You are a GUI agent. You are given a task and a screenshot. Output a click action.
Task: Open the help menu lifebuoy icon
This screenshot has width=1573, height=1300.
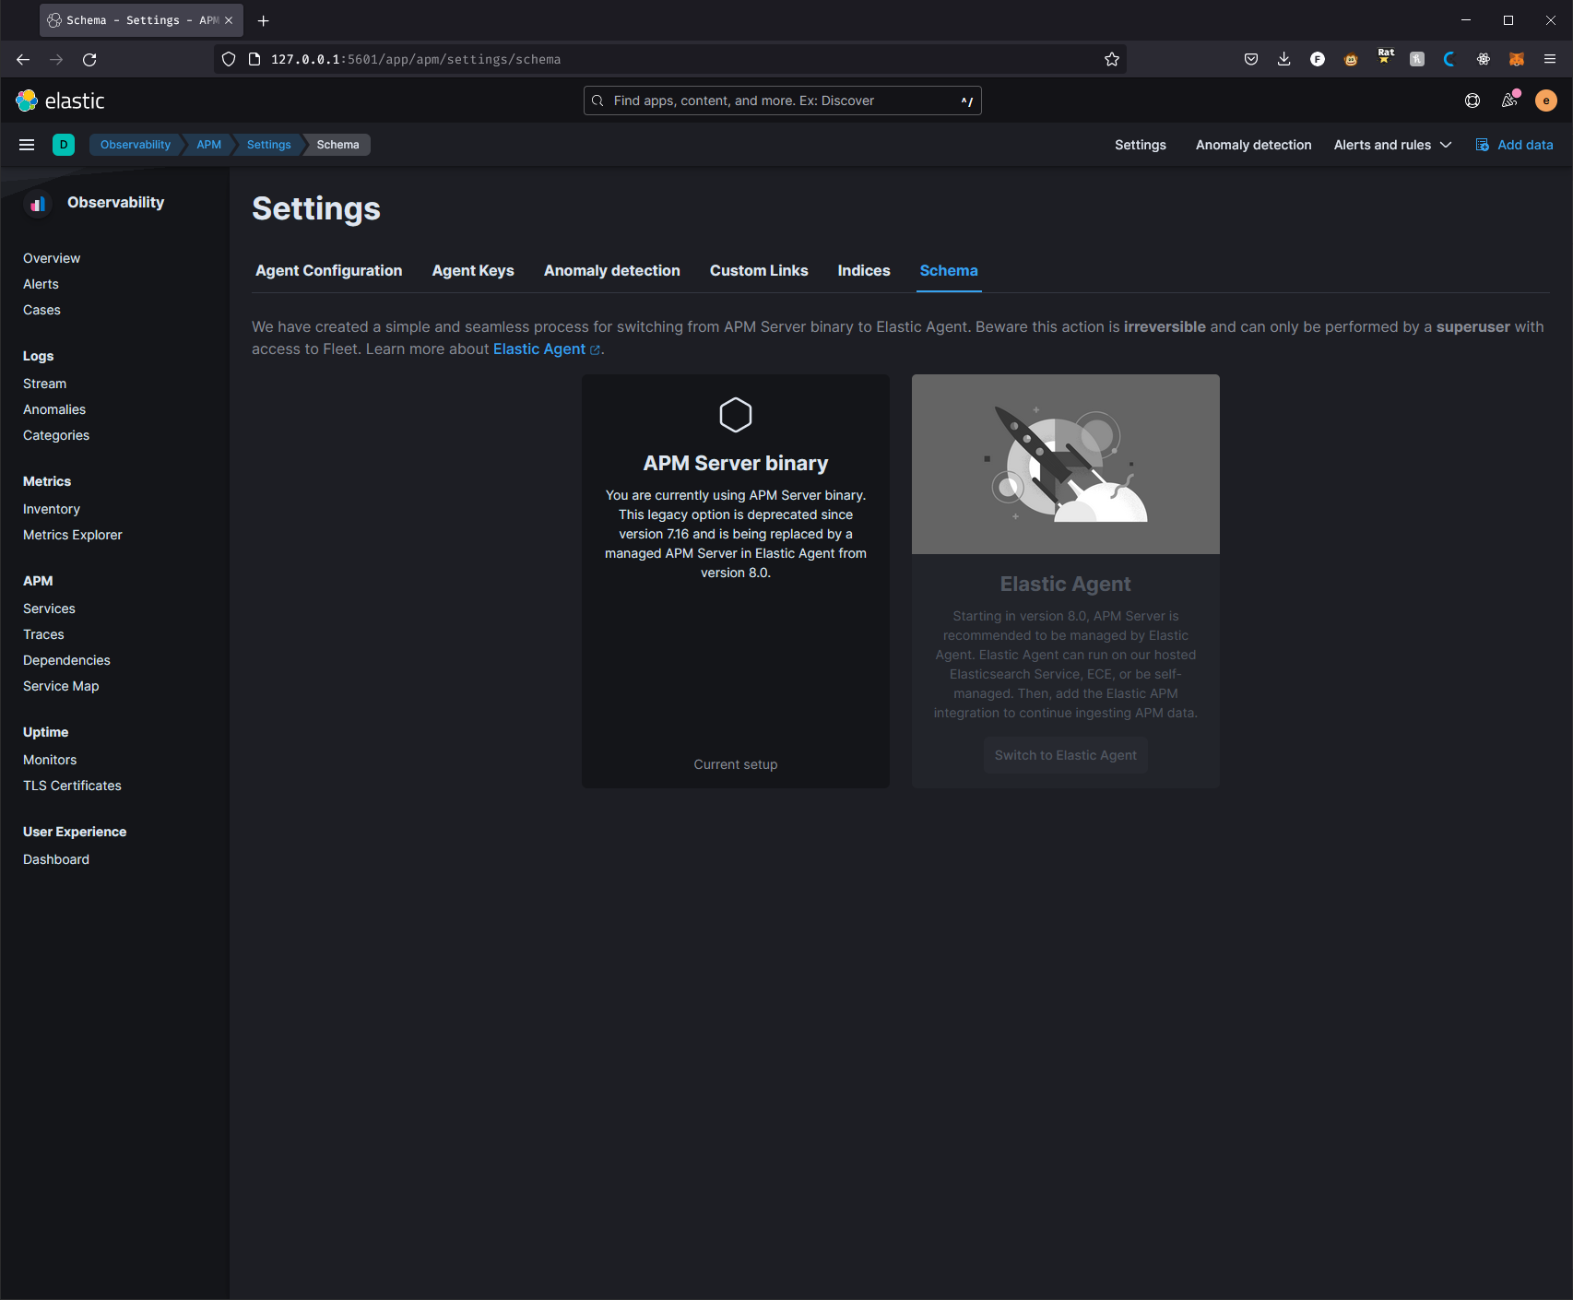click(1472, 100)
